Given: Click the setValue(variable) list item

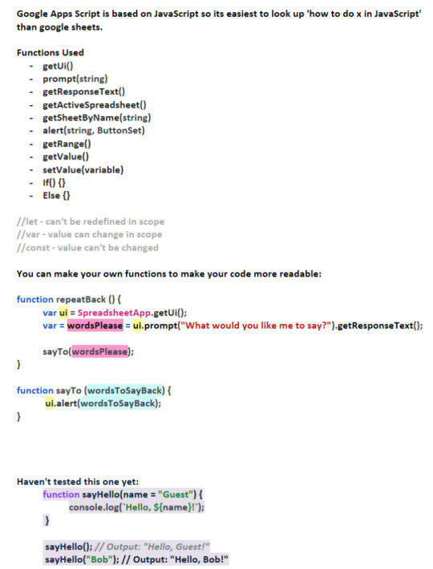Looking at the screenshot, I should coord(83,170).
